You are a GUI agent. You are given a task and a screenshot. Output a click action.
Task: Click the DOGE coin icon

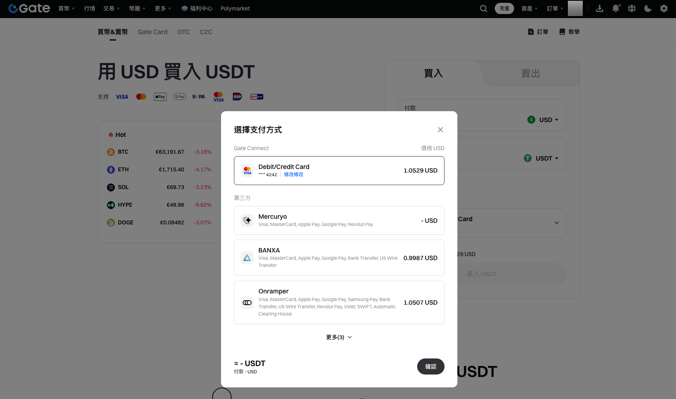click(x=111, y=223)
